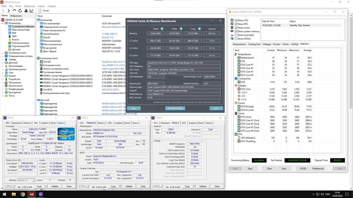Open the Windows Start menu
This screenshot has width=353, height=198.
pyautogui.click(x=4, y=194)
